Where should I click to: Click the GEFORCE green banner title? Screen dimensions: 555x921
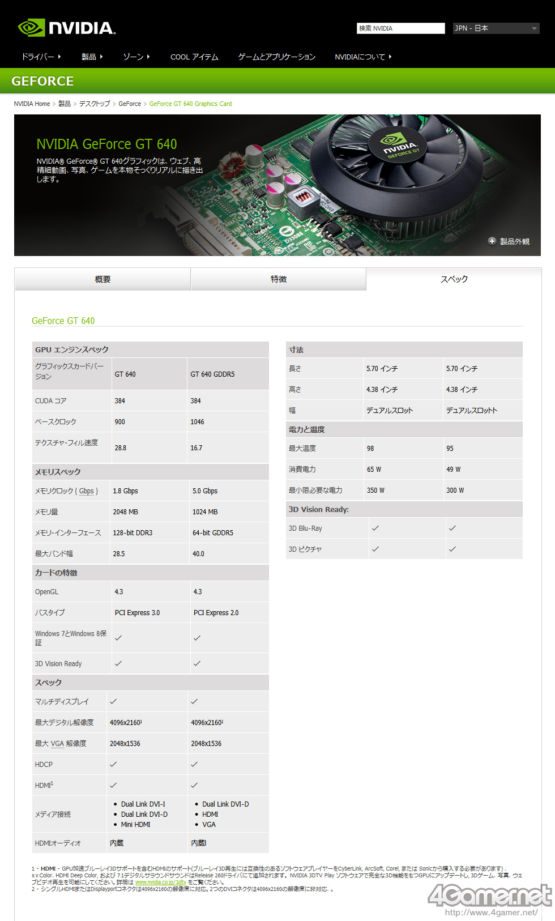point(42,81)
